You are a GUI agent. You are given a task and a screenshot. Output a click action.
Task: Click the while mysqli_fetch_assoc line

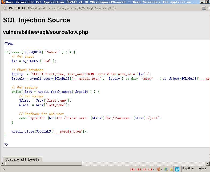(56, 92)
